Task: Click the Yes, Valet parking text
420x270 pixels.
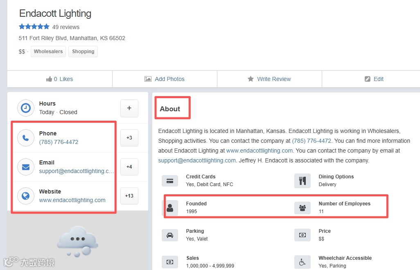Action: (197, 239)
